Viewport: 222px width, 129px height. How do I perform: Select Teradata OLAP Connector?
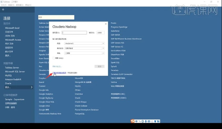(122, 74)
